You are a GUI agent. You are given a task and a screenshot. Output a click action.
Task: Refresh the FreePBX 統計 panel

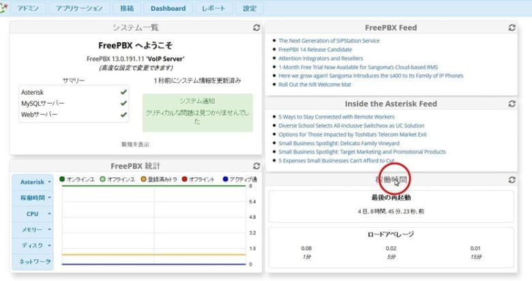[x=256, y=166]
